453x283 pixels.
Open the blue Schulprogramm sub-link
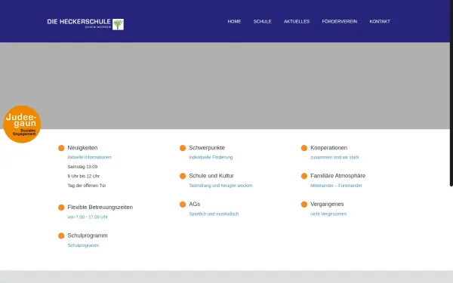(83, 245)
